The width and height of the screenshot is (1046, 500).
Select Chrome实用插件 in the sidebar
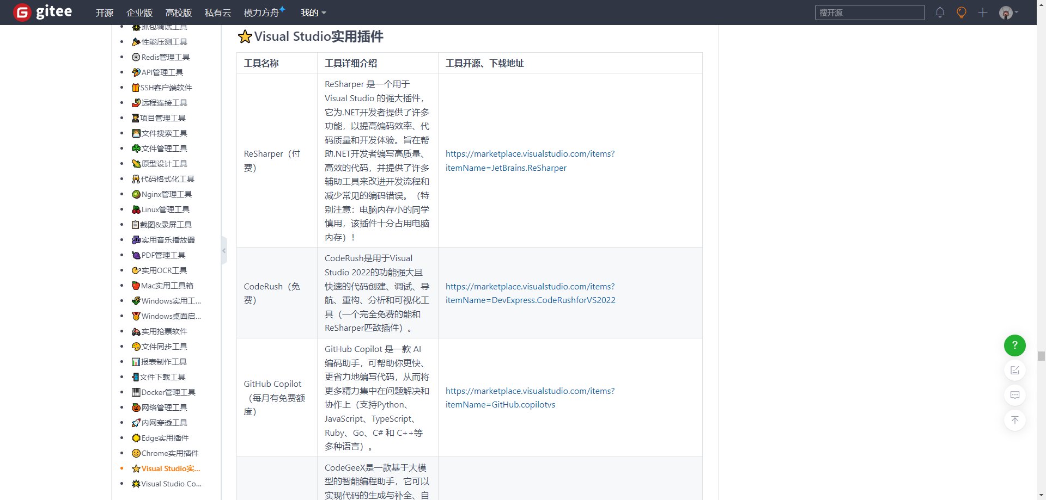click(169, 453)
